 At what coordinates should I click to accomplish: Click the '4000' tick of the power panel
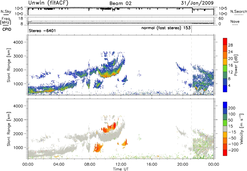(18, 42)
